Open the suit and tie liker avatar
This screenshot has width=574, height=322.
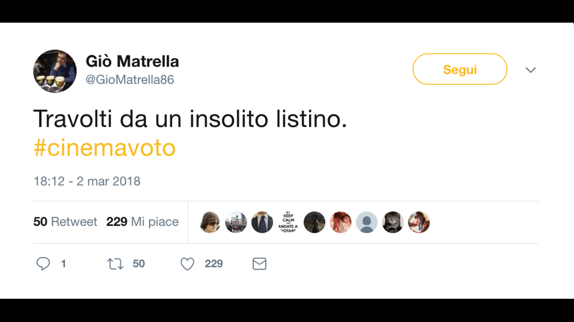262,222
